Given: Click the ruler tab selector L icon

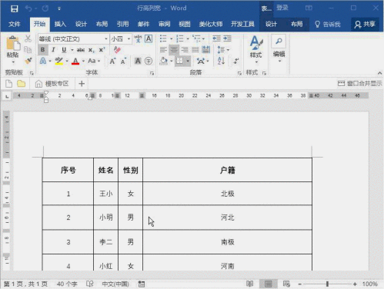Looking at the screenshot, I should pos(7,96).
